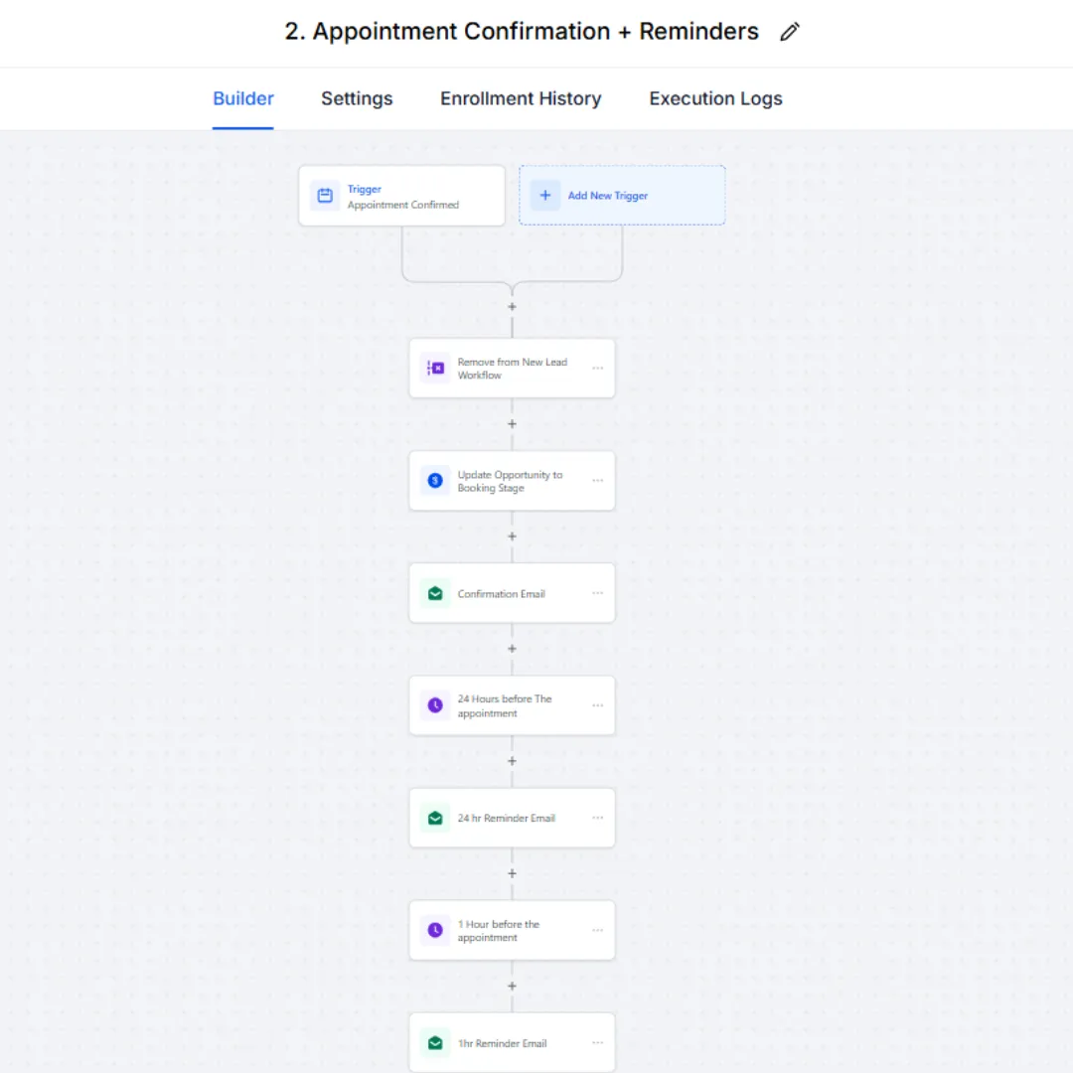Select the Appointment Confirmed trigger card
Image resolution: width=1073 pixels, height=1073 pixels.
pos(401,196)
